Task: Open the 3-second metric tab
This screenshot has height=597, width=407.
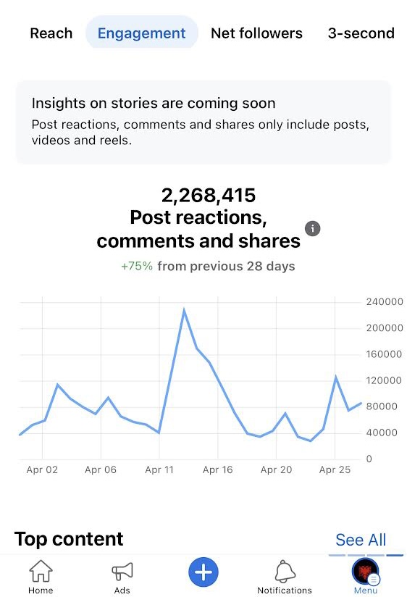Action: [361, 33]
